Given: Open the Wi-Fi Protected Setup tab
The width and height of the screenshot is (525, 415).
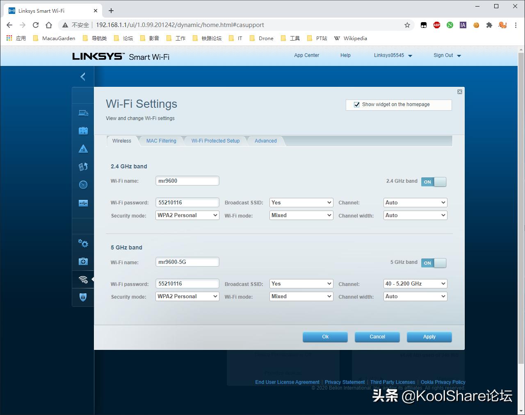Looking at the screenshot, I should coord(215,141).
